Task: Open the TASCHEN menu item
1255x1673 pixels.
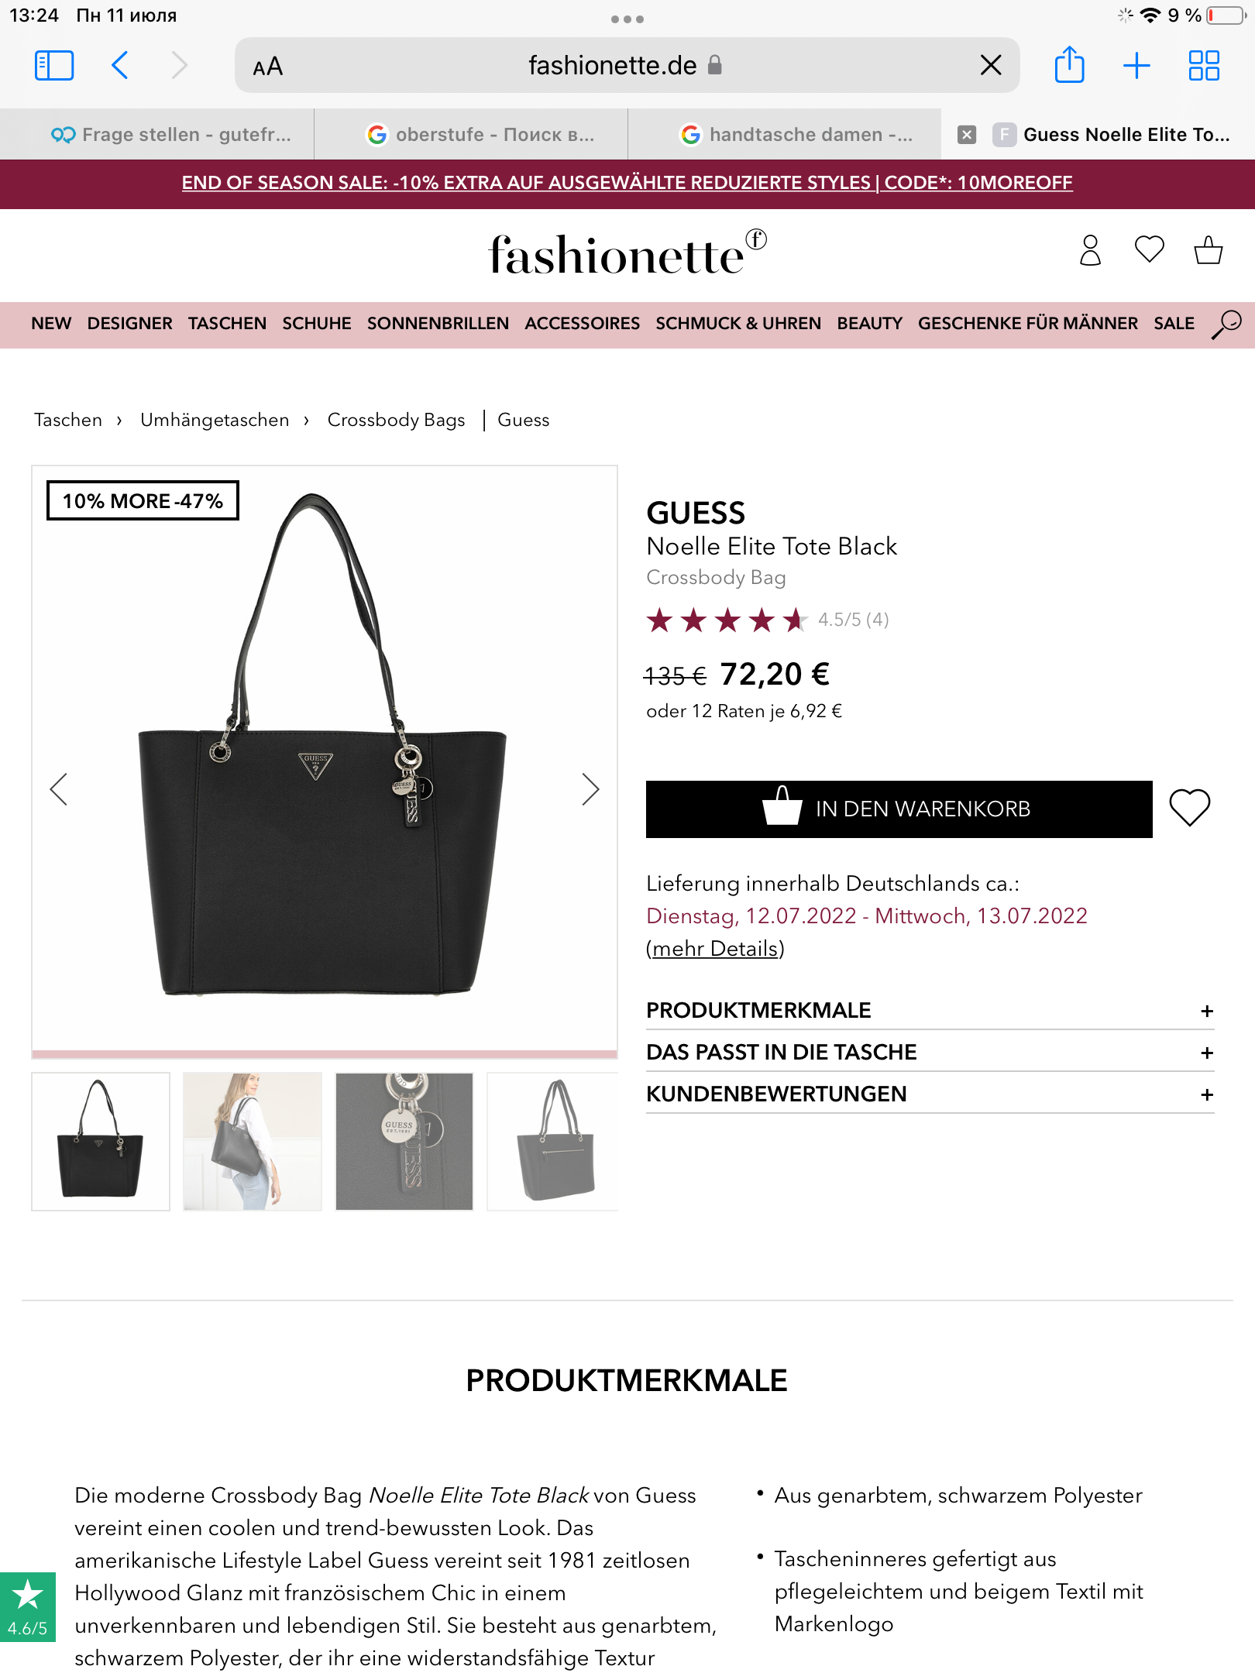Action: (x=227, y=324)
